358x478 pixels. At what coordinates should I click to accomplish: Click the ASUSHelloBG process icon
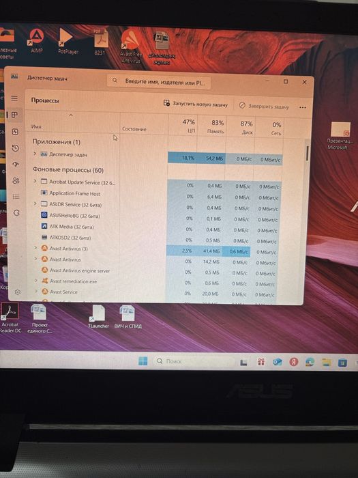coord(44,215)
